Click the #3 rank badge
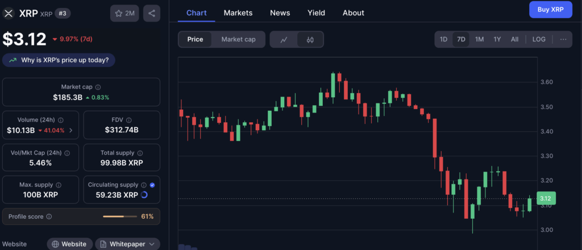Viewport: 582px width, 250px height. 63,14
